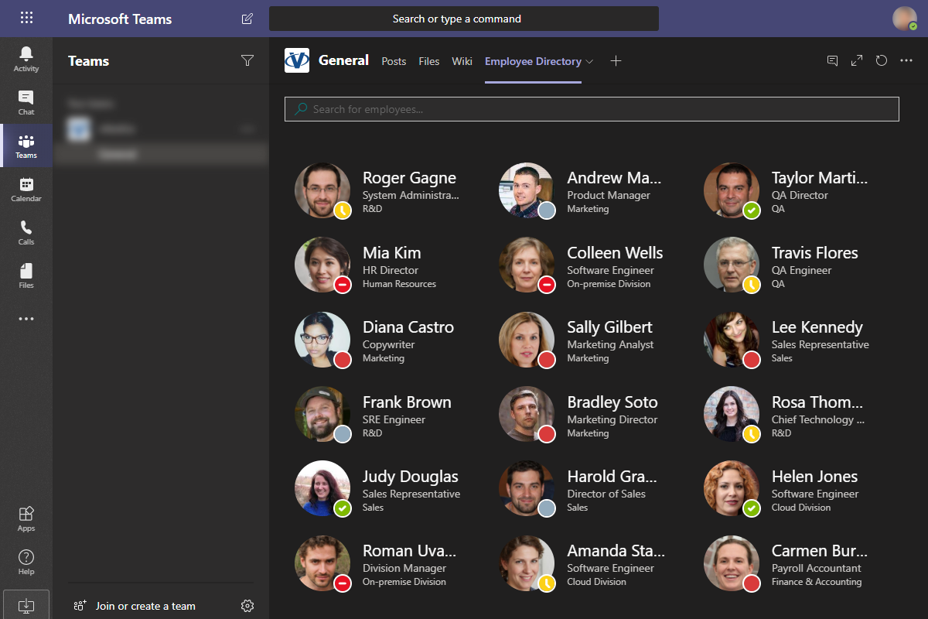The width and height of the screenshot is (928, 619).
Task: Start a tab conversation
Action: (x=832, y=60)
